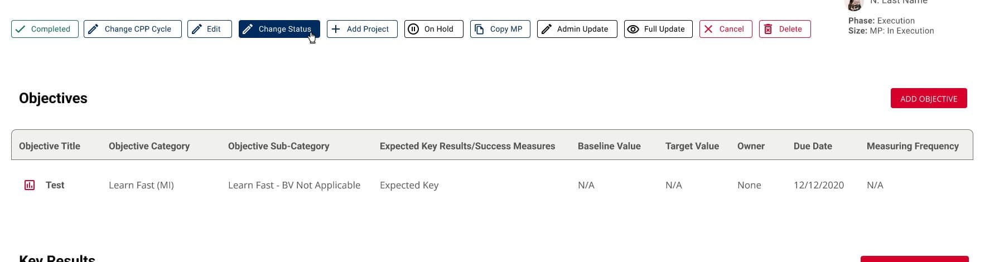Open Change CPP Cycle

tap(133, 29)
